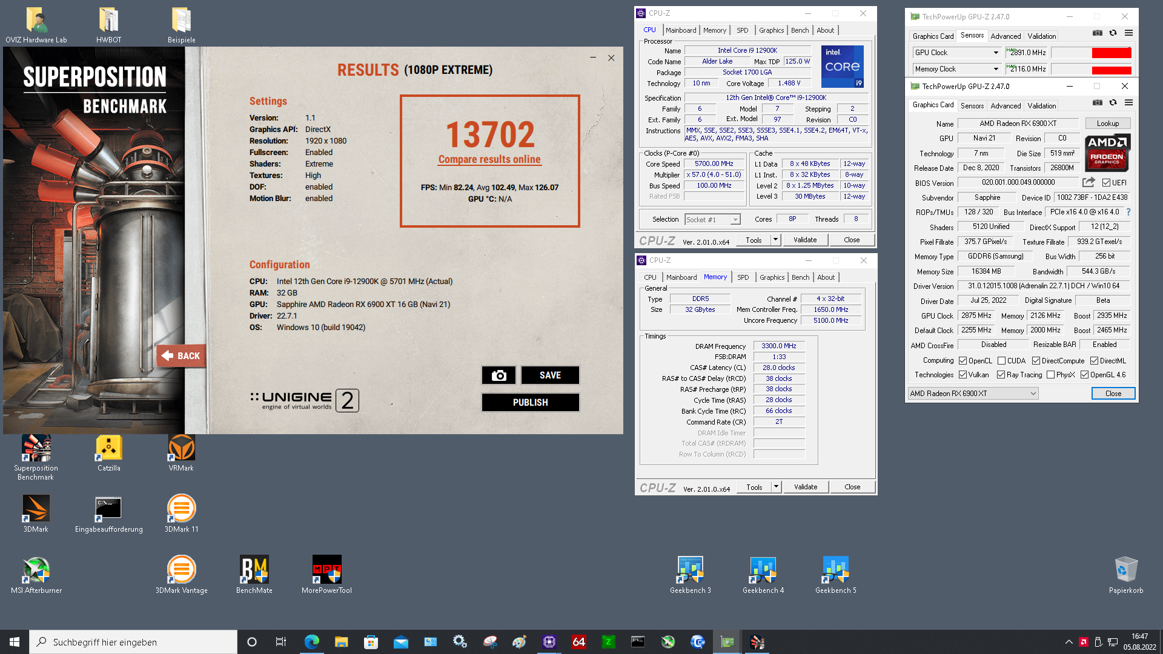
Task: Open Tools dropdown arrow in CPU-Z CPU window
Action: tap(775, 240)
